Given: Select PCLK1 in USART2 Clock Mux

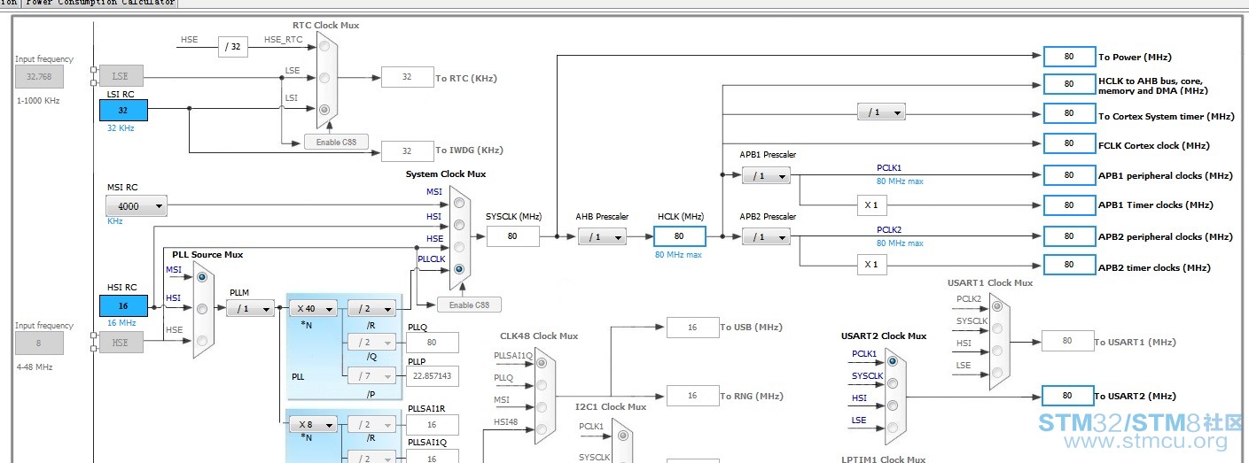Looking at the screenshot, I should [892, 361].
